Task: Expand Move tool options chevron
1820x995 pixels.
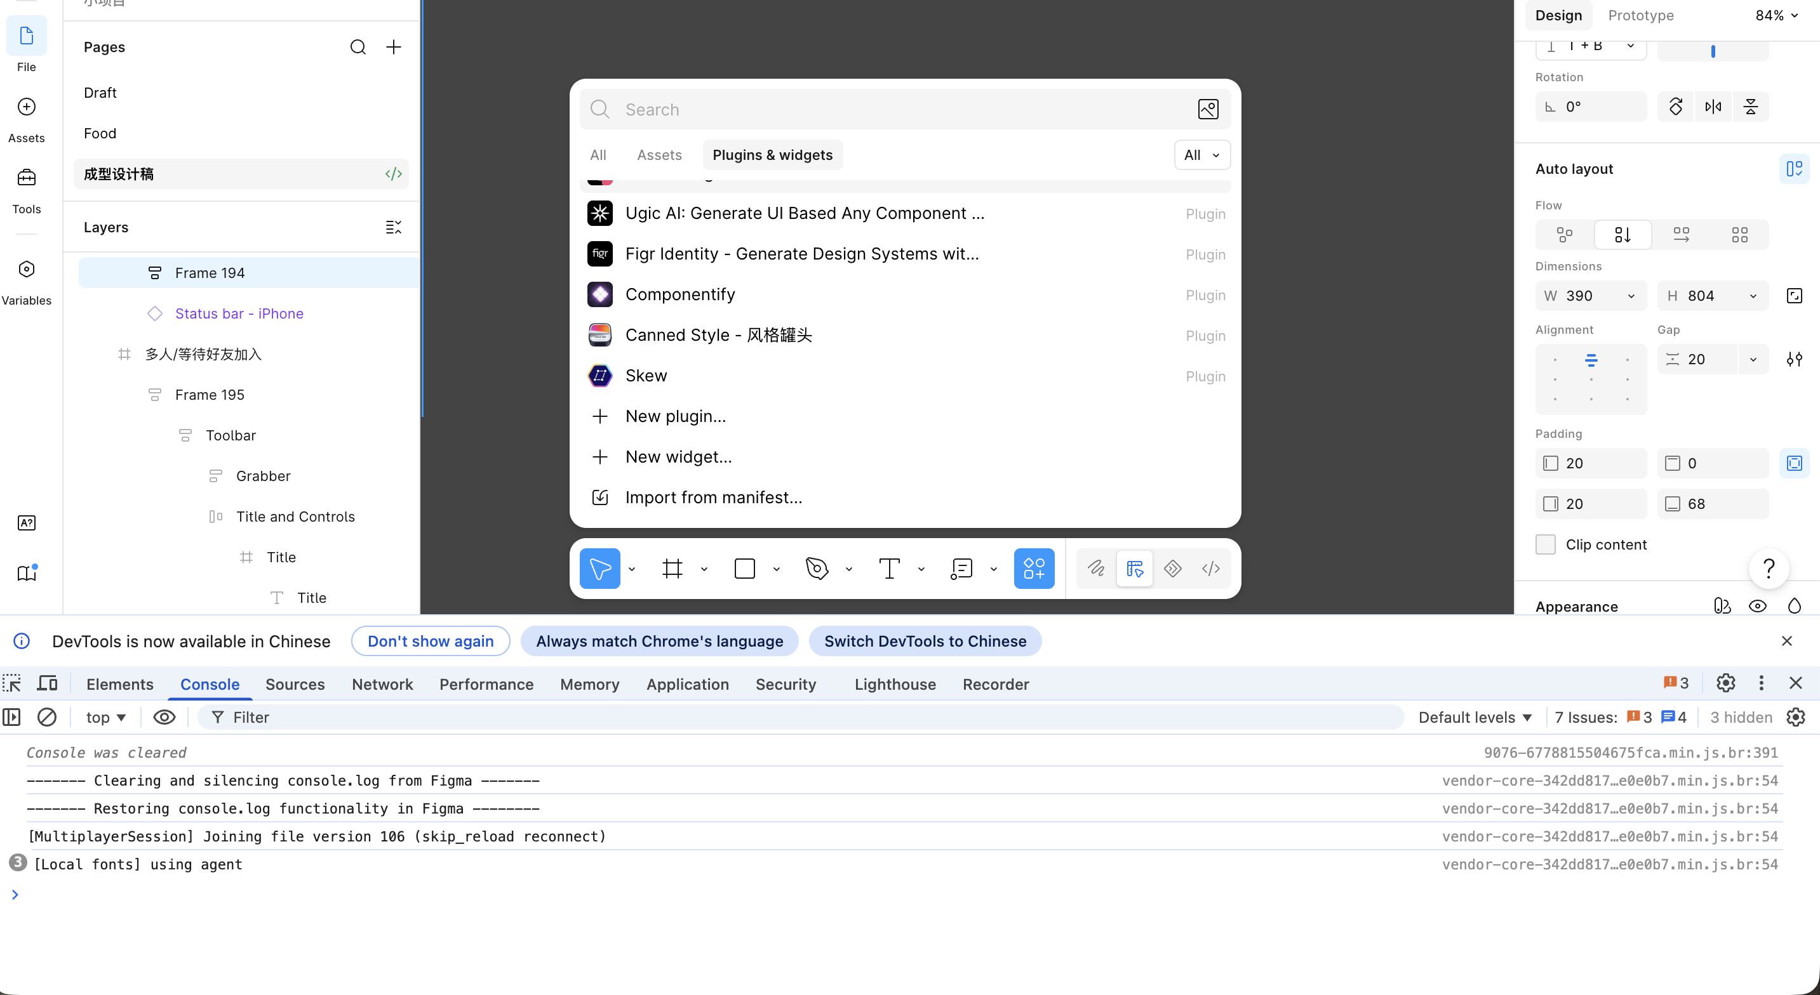Action: pos(632,569)
